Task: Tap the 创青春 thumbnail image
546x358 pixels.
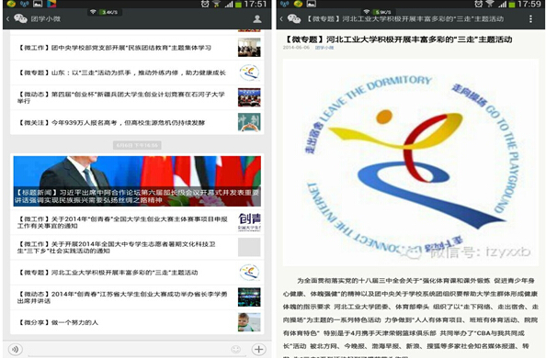Action: 249,222
